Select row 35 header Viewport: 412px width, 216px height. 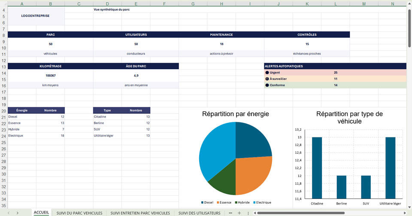click(4, 206)
